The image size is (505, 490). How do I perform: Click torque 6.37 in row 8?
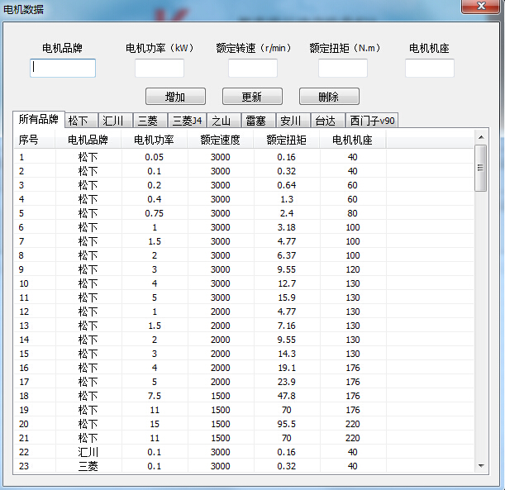286,255
